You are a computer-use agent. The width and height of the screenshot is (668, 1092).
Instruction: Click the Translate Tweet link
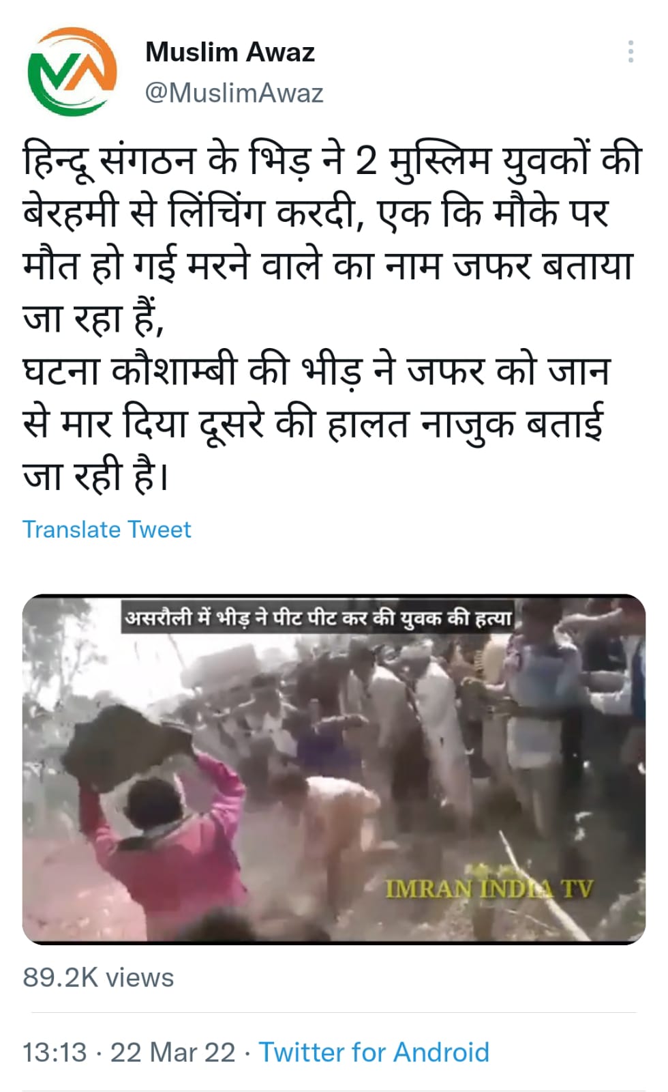click(x=107, y=530)
